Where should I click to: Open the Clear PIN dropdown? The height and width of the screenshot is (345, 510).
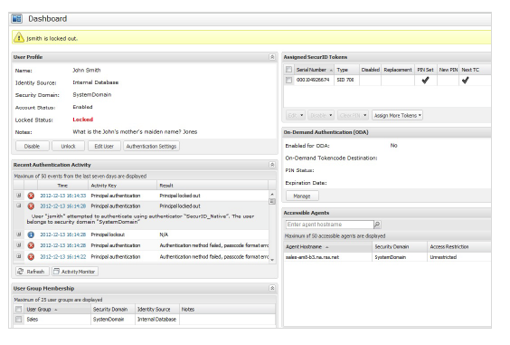click(x=353, y=115)
